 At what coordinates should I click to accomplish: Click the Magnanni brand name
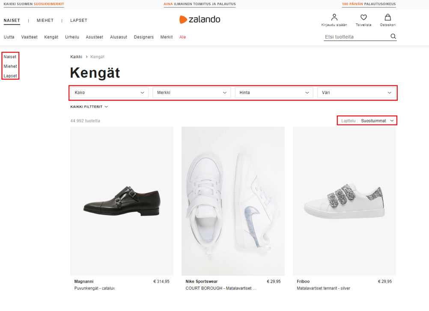coord(84,281)
